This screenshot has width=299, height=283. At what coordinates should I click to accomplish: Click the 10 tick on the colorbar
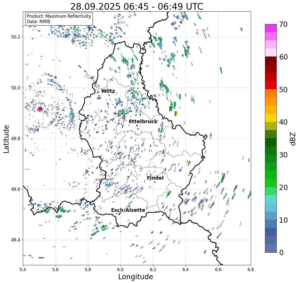point(283,220)
